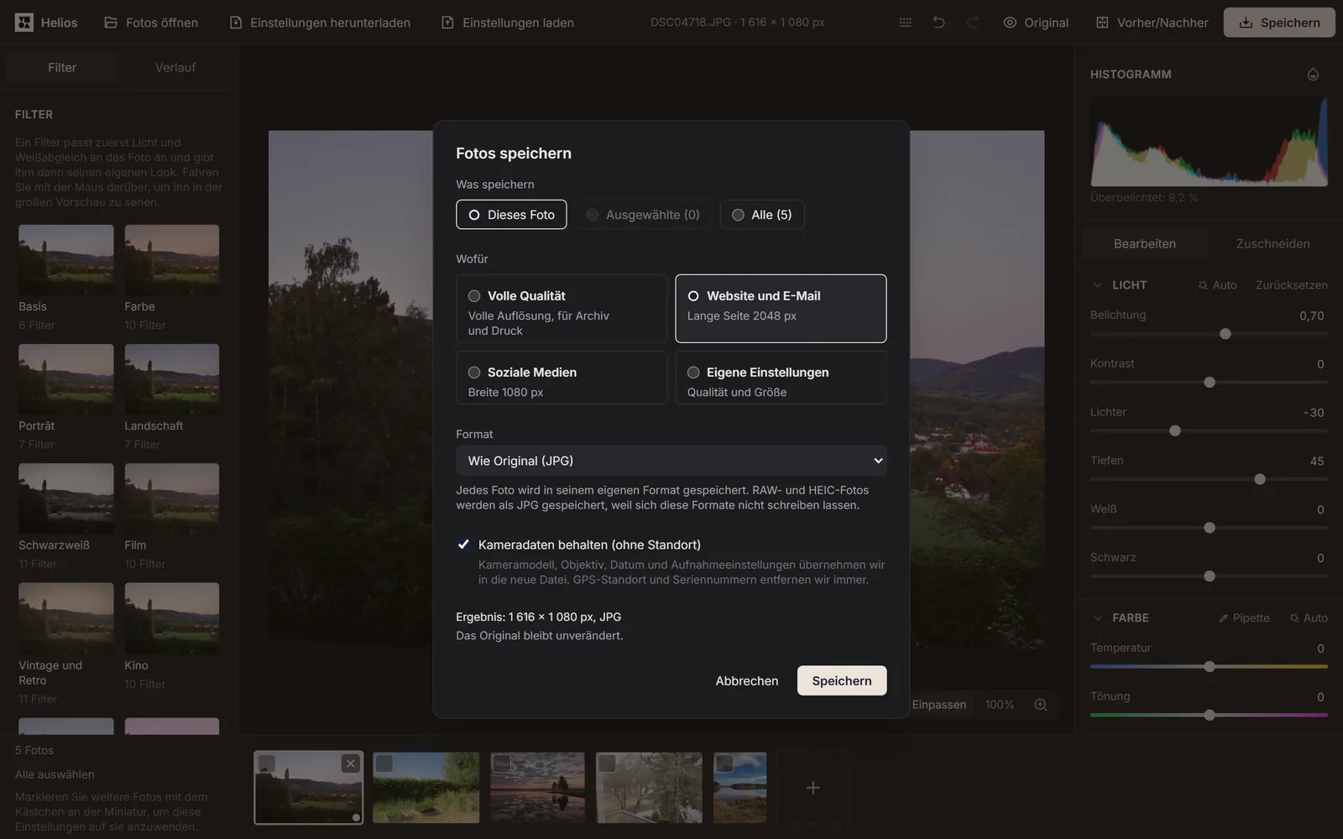Switch to the Verlauf tab
The height and width of the screenshot is (839, 1343).
175,67
